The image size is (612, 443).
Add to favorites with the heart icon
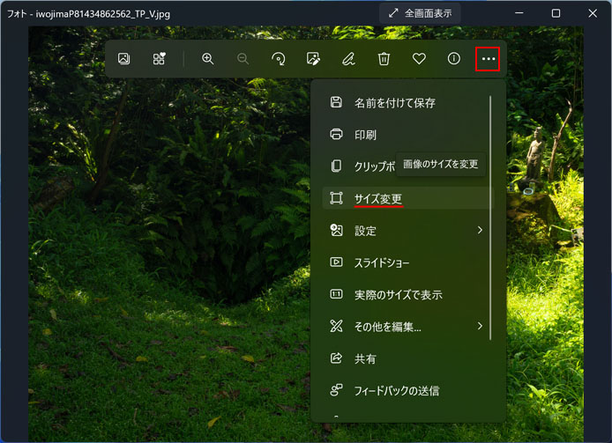pyautogui.click(x=419, y=59)
